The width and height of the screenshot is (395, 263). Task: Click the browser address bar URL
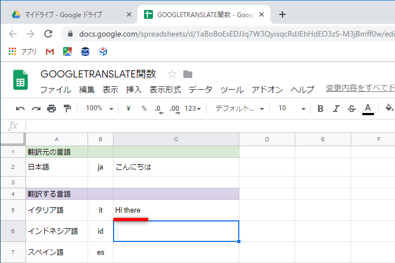coord(237,34)
